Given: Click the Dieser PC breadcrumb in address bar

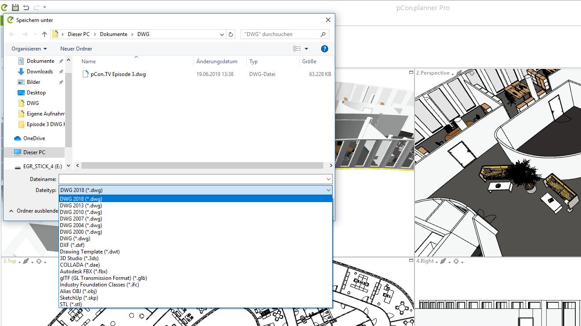Looking at the screenshot, I should 79,34.
